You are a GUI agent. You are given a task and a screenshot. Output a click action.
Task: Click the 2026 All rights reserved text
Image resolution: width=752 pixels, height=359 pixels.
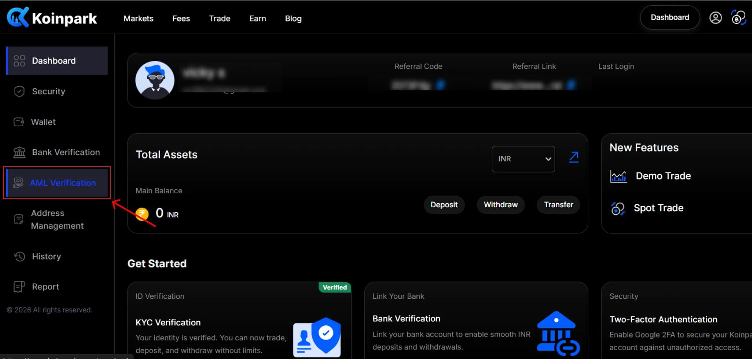49,310
